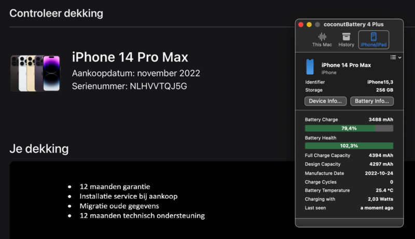Click Manufacture Date value 2022-10-24

pyautogui.click(x=379, y=173)
